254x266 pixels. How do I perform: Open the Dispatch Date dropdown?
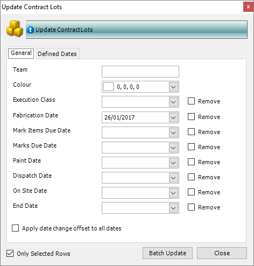[x=173, y=178]
